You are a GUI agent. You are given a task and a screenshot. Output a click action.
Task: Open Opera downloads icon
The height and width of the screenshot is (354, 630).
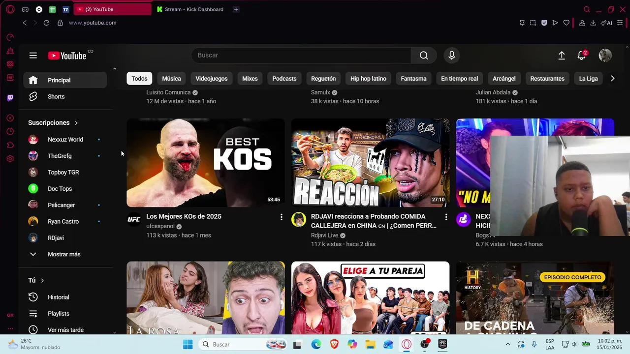point(593,23)
